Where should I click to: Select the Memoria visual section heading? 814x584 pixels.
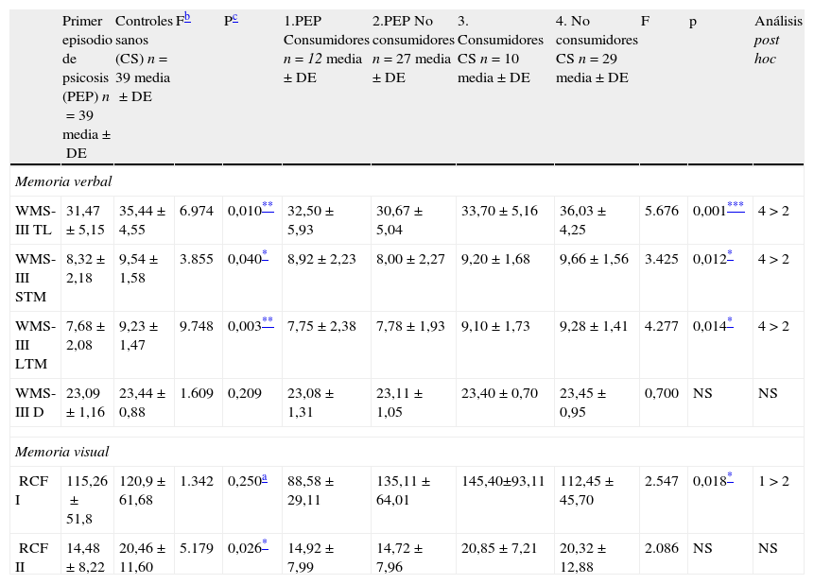point(62,452)
